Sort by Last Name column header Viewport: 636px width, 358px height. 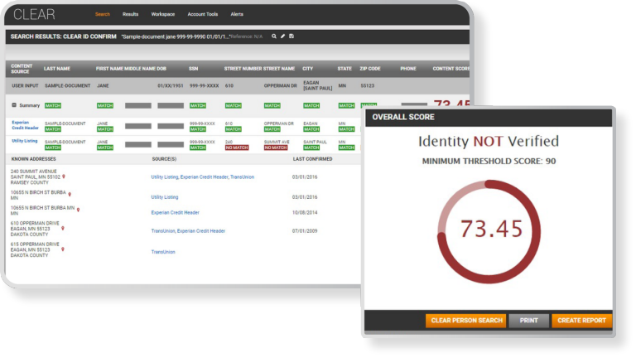click(x=59, y=69)
